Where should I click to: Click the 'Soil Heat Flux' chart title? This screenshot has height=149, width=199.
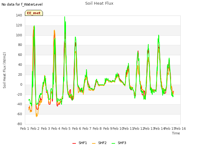99,3
